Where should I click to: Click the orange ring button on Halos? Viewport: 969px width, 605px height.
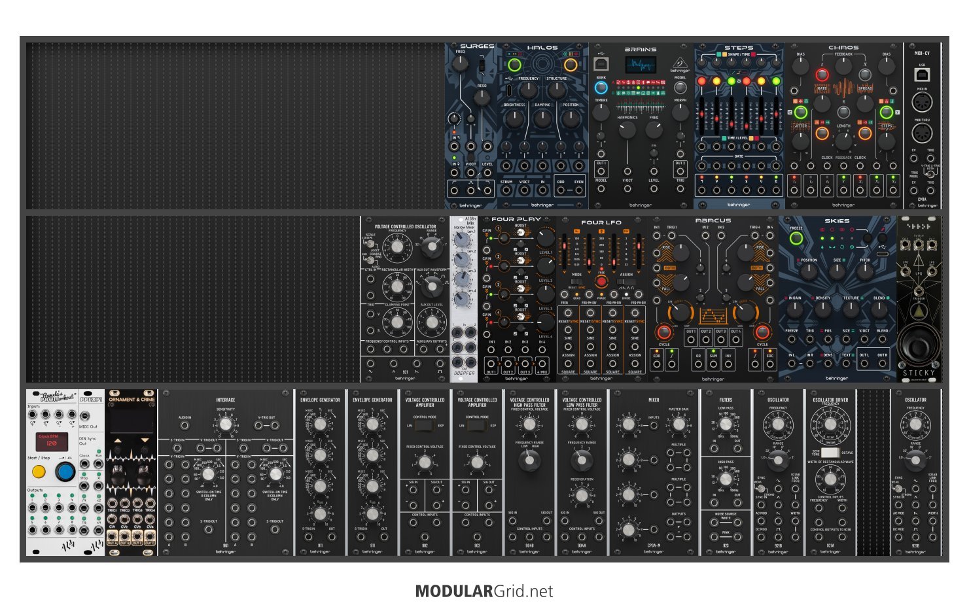571,65
